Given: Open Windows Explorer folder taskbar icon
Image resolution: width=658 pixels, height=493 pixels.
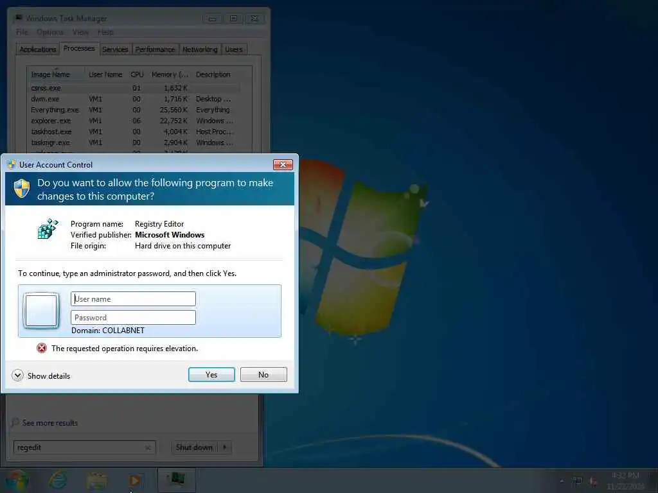Looking at the screenshot, I should [x=96, y=481].
